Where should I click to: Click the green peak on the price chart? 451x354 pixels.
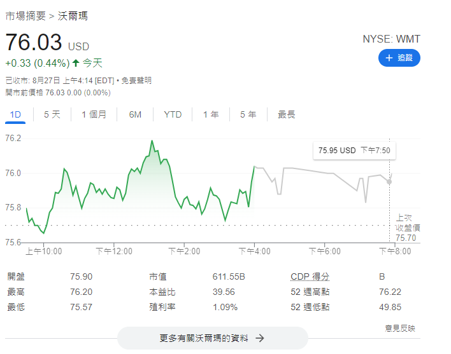(152, 141)
